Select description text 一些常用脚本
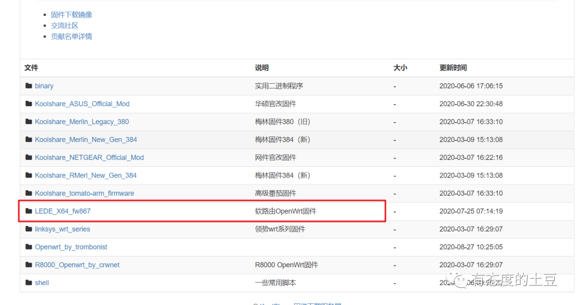 click(x=276, y=283)
